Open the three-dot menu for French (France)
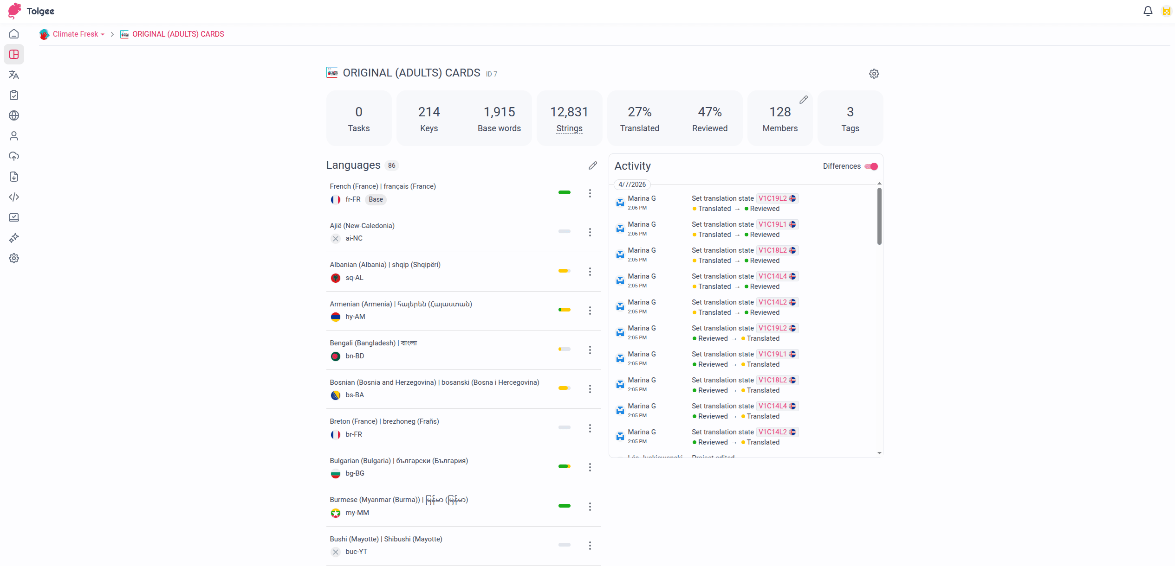Screen dimensions: 1175x566 pyautogui.click(x=590, y=193)
